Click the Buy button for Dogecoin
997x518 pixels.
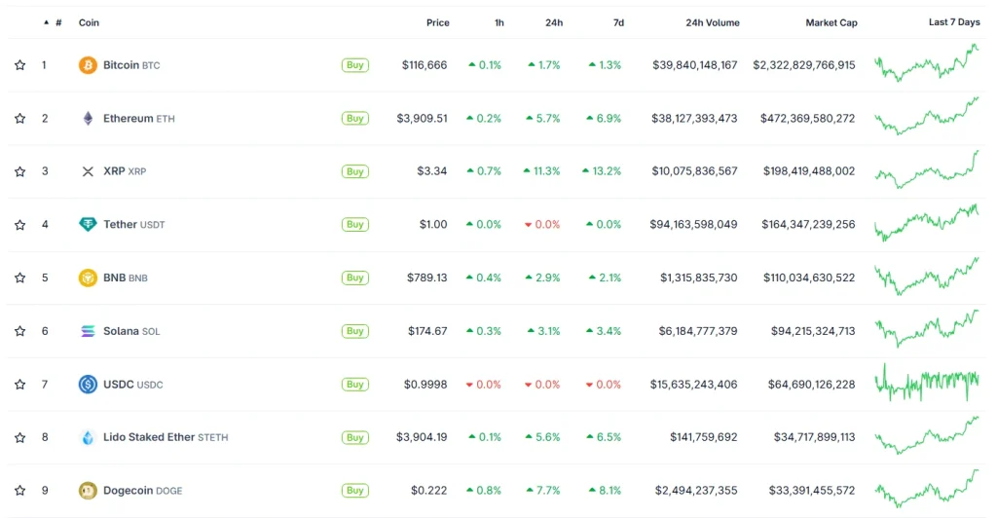[355, 491]
